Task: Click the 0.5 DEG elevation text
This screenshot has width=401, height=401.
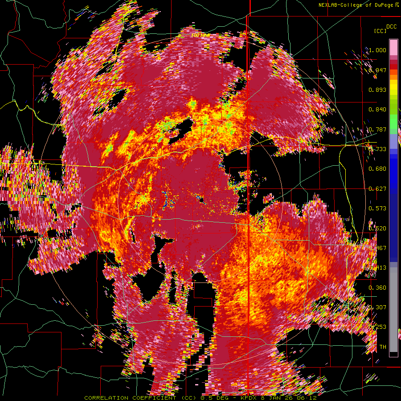Action: (x=215, y=398)
